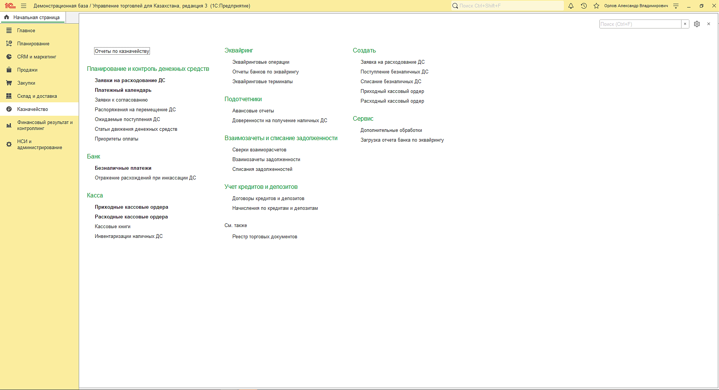
Task: Click the Казначейство coin icon
Action: tap(9, 109)
